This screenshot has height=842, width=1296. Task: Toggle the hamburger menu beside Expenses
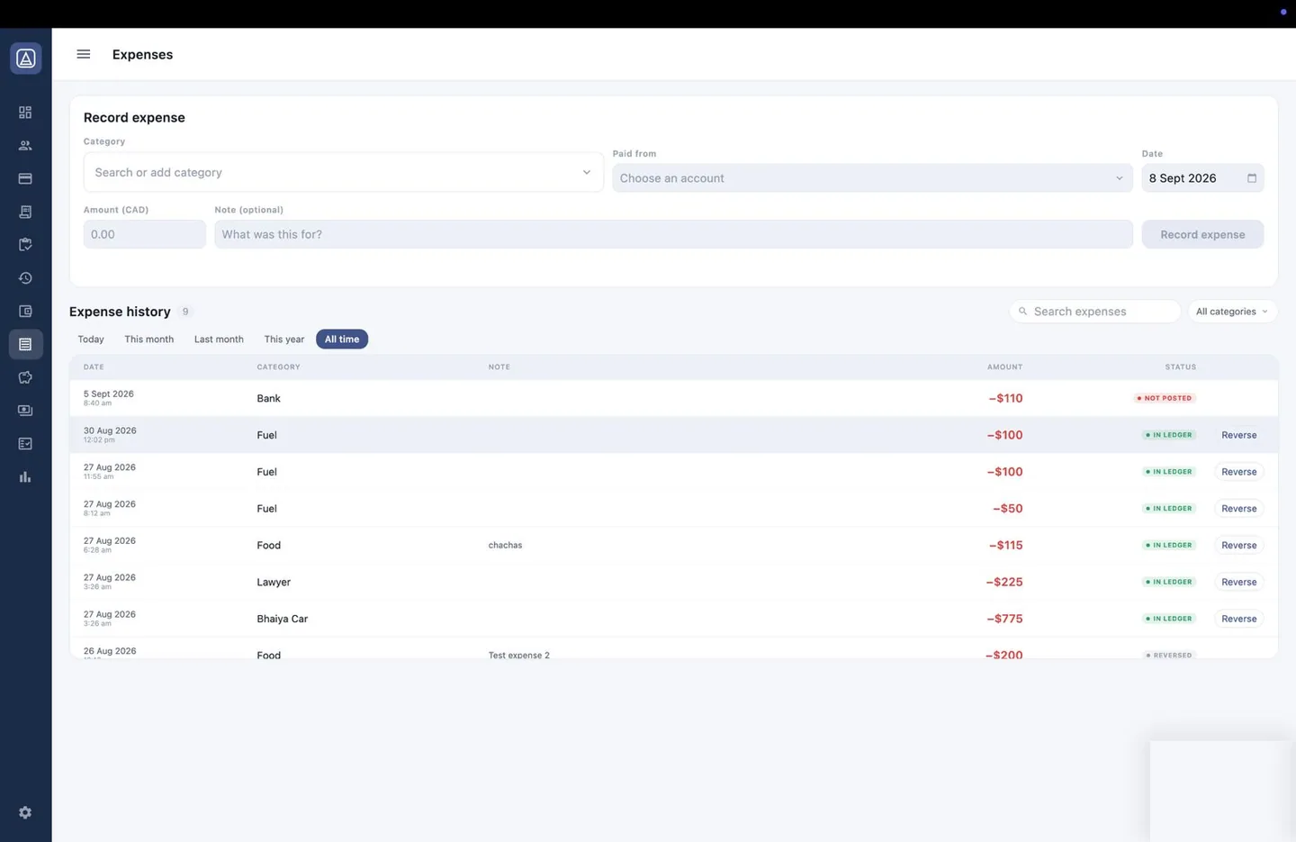click(x=84, y=54)
